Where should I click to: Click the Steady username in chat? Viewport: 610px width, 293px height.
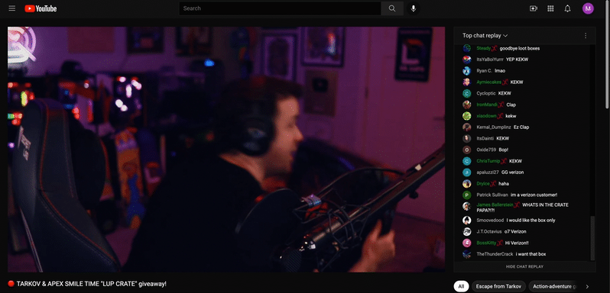484,48
